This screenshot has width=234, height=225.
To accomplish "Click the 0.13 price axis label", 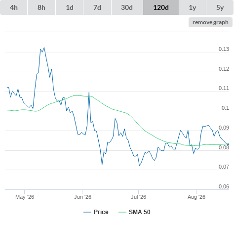I will 224,49.
